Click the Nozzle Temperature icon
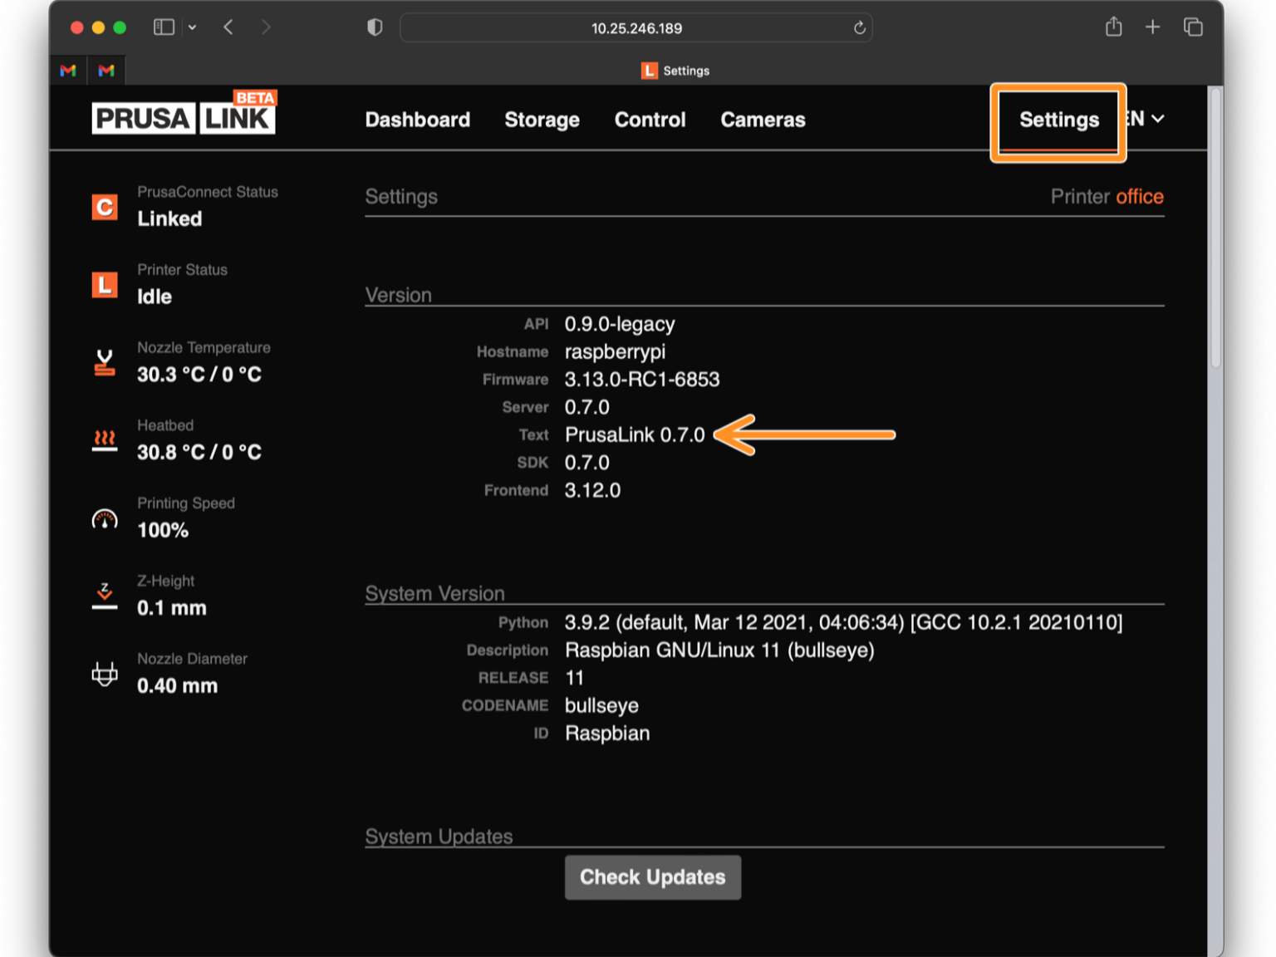The image size is (1276, 957). tap(105, 362)
